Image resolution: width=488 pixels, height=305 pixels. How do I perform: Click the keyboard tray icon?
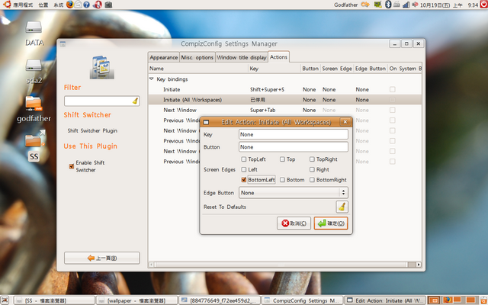[396, 5]
